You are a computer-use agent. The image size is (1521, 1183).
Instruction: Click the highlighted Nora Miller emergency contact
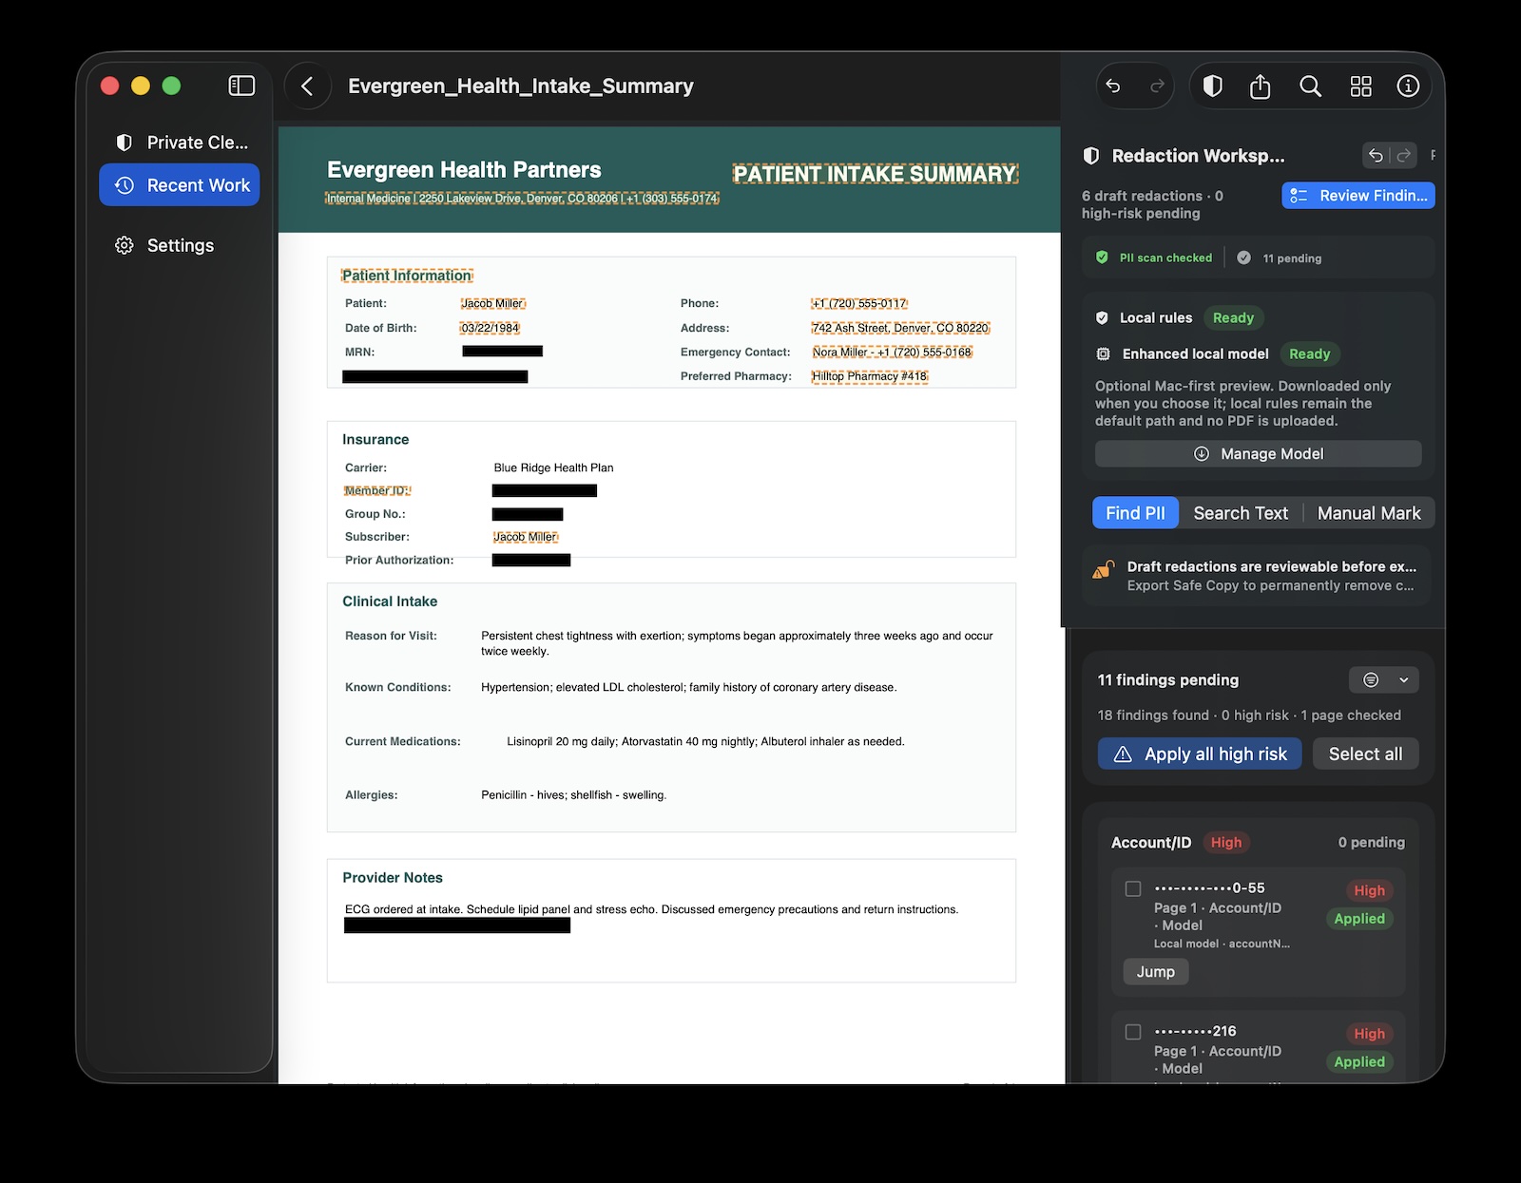pos(892,352)
